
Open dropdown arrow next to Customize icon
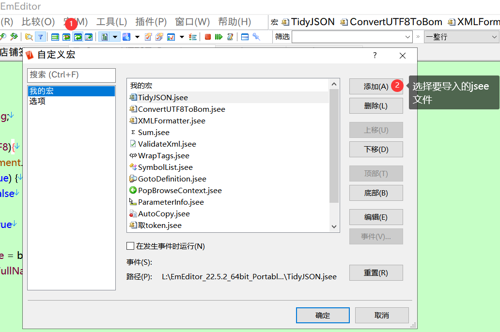click(x=182, y=37)
